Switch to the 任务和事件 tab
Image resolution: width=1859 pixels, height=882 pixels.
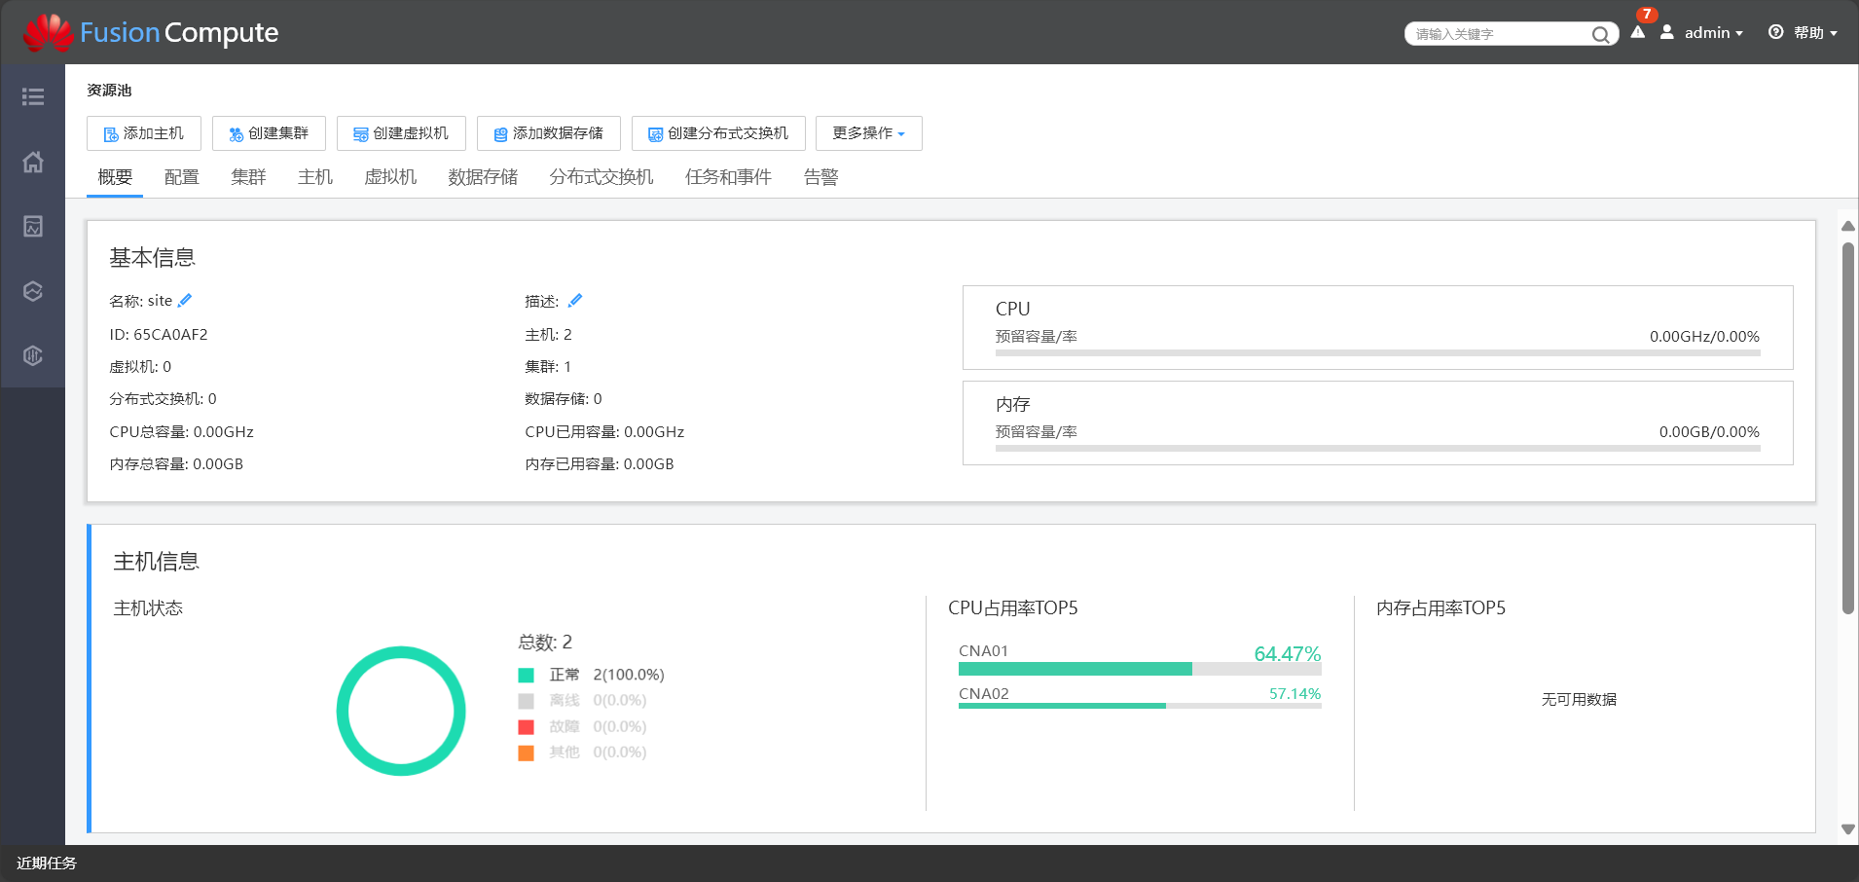(728, 177)
